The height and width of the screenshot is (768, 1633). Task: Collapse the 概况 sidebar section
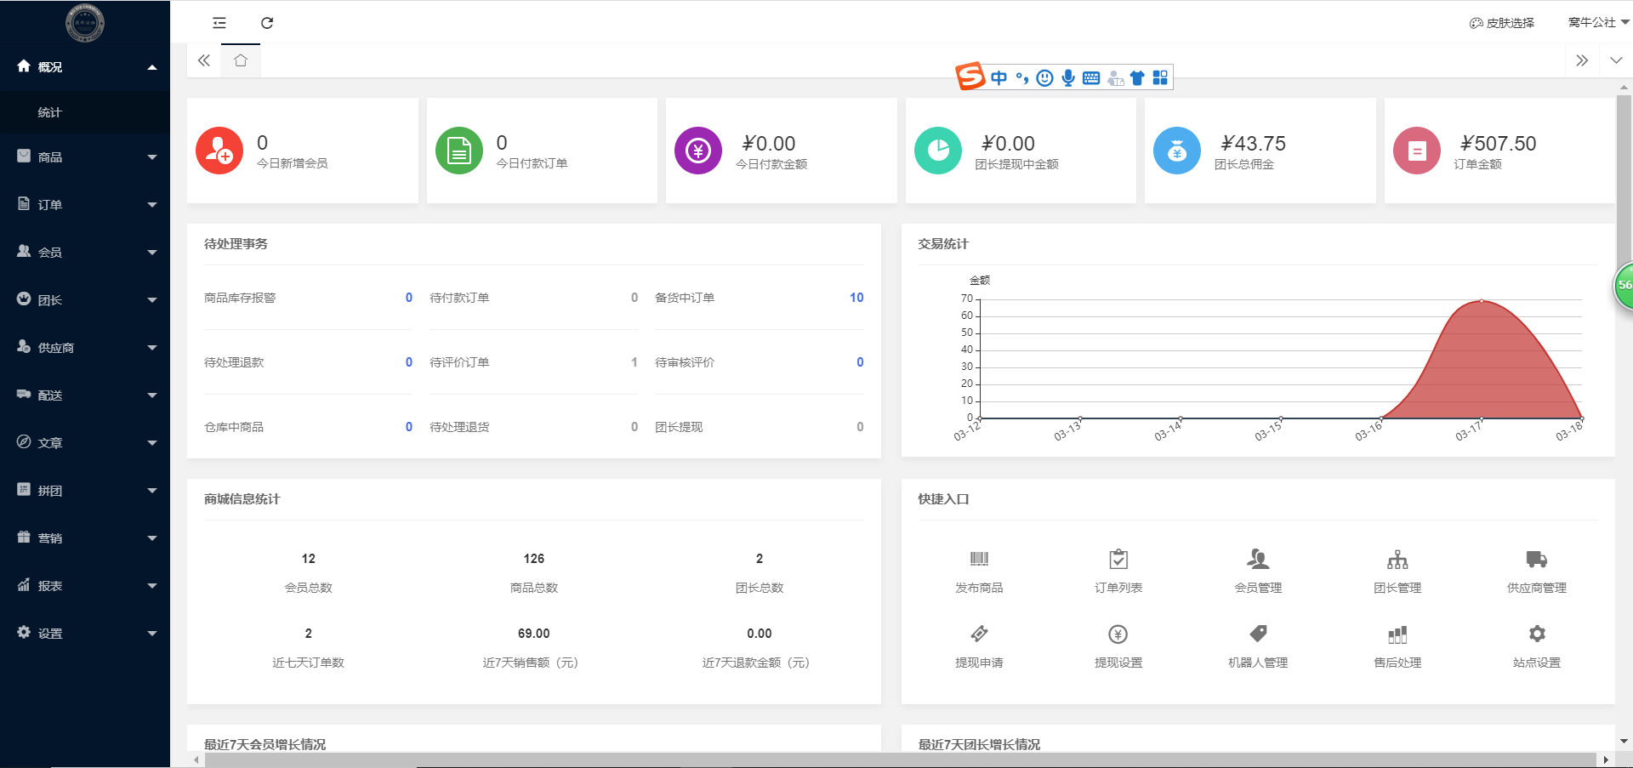85,66
